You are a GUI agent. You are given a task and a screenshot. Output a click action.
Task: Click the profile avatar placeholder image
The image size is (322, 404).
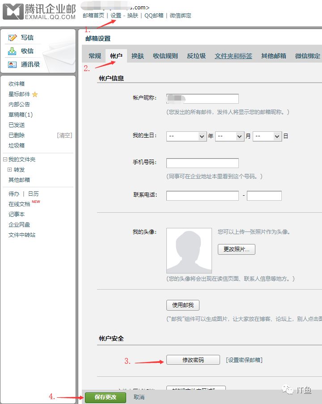pyautogui.click(x=189, y=250)
